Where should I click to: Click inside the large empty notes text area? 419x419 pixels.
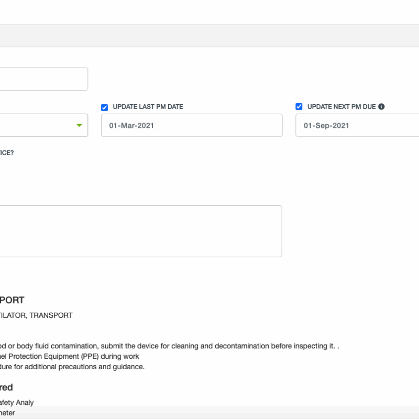click(141, 231)
